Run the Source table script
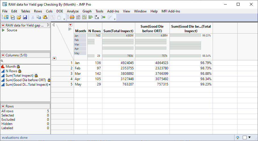The image size is (258, 141). pos(3,30)
